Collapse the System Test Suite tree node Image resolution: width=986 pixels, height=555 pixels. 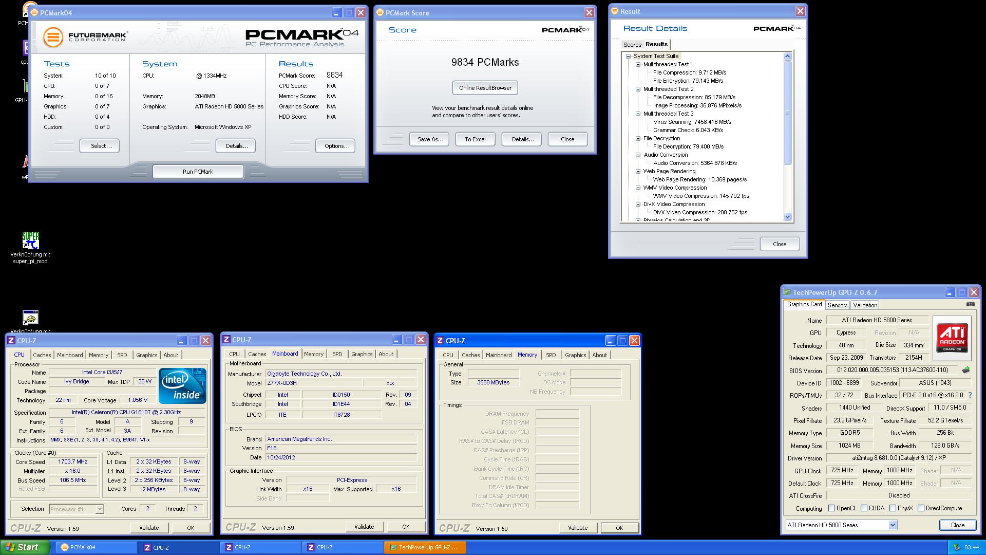pyautogui.click(x=628, y=56)
